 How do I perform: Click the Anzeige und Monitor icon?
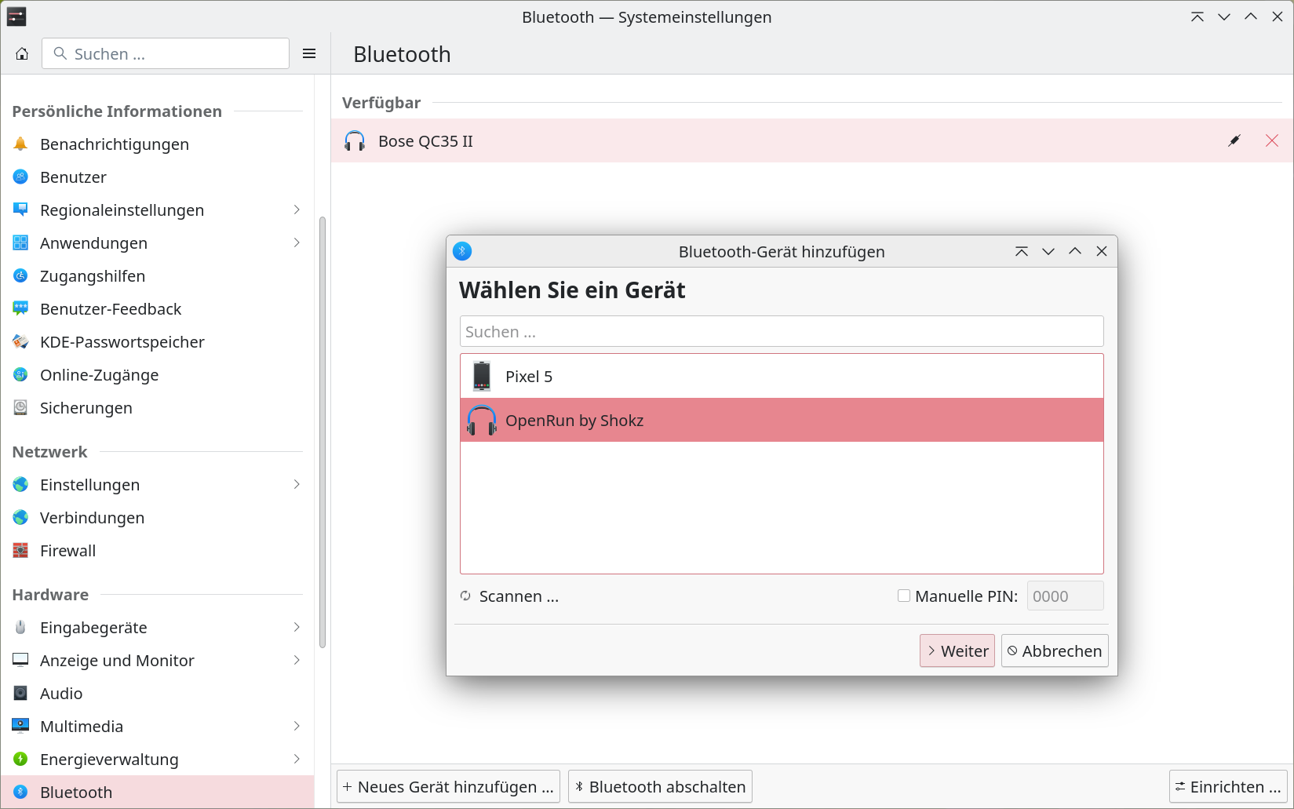pyautogui.click(x=21, y=661)
